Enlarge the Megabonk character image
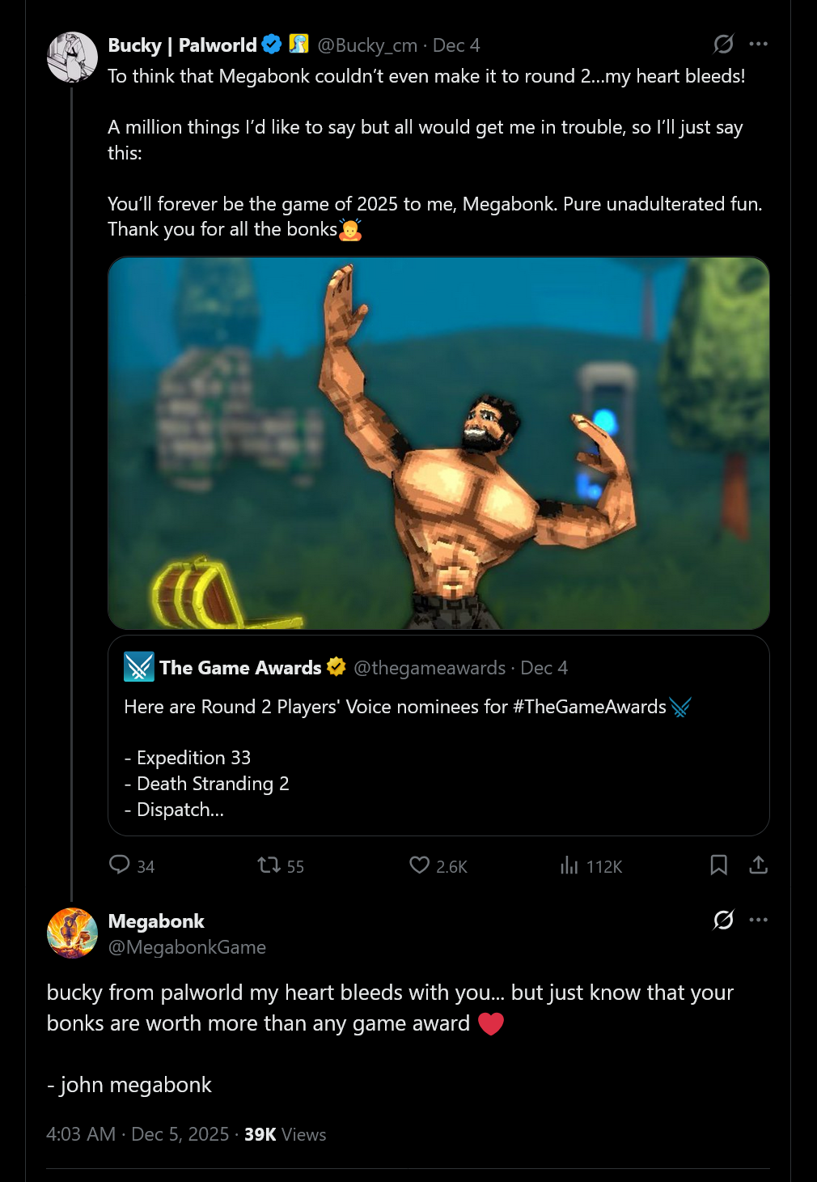Image resolution: width=817 pixels, height=1182 pixels. click(438, 443)
